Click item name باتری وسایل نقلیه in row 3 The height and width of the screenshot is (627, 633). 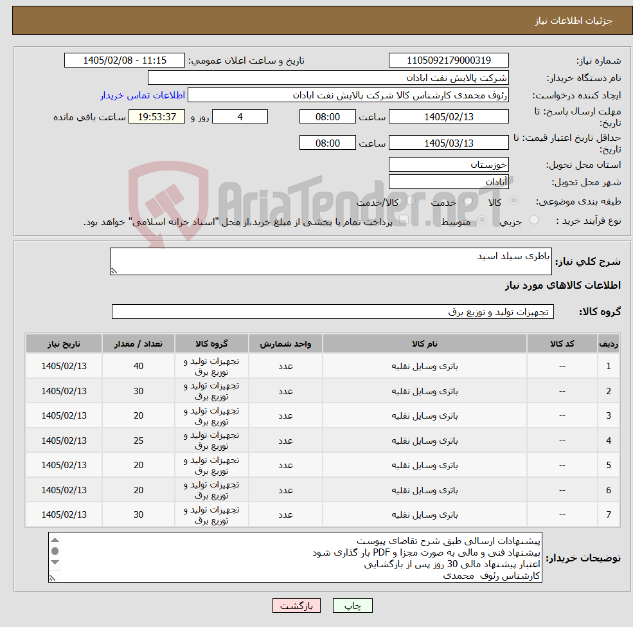point(424,415)
